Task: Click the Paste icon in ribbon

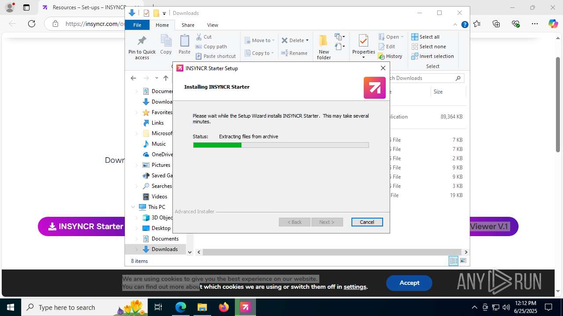Action: 184,44
